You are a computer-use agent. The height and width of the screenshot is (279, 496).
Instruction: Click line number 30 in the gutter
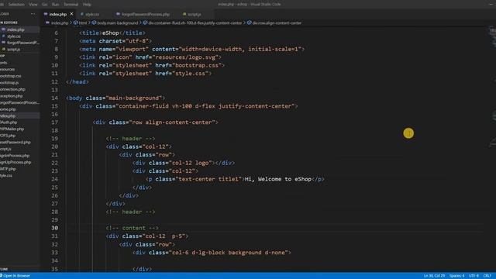coord(55,228)
